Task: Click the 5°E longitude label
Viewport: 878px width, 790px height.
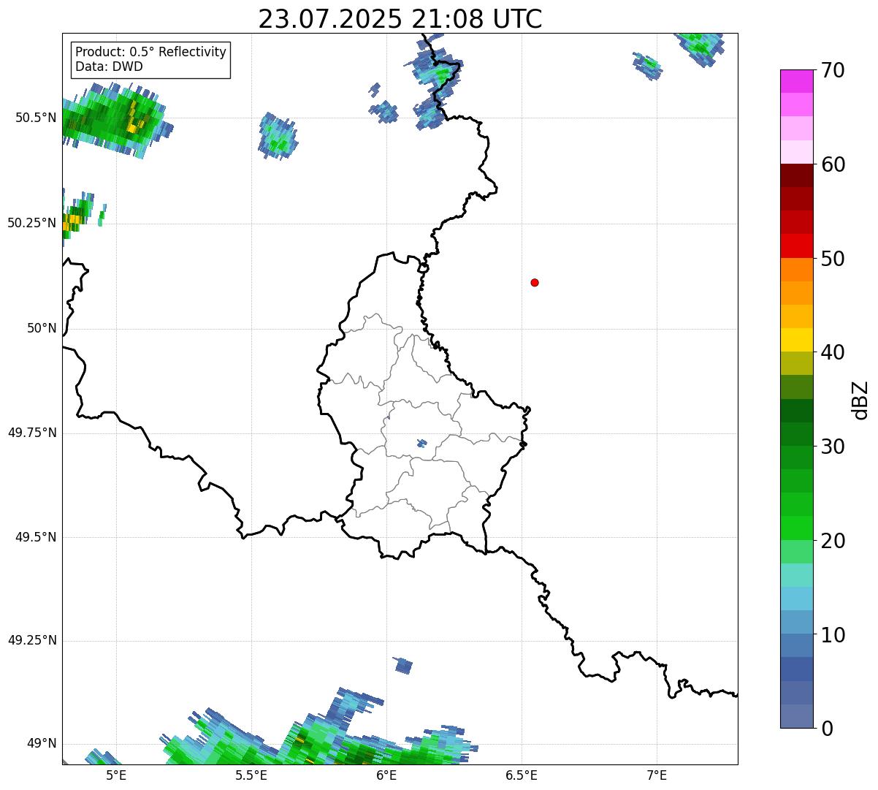Action: click(116, 775)
